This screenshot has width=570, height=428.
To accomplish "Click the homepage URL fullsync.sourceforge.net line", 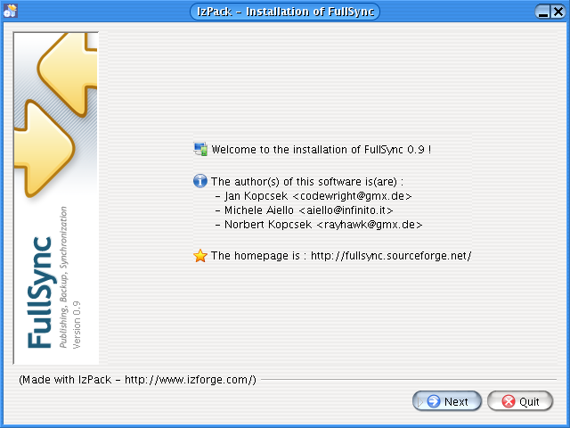I will pyautogui.click(x=341, y=256).
